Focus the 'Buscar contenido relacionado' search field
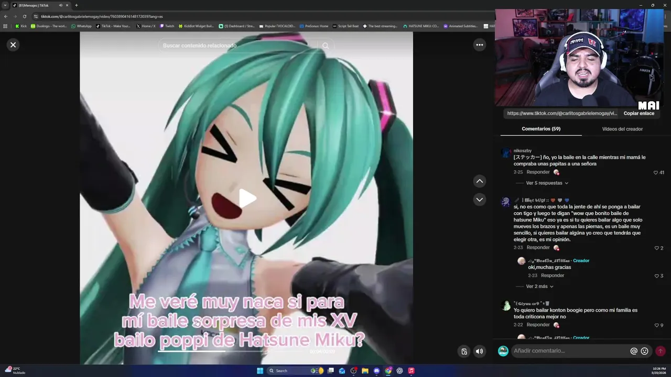This screenshot has height=377, width=671. (239, 46)
